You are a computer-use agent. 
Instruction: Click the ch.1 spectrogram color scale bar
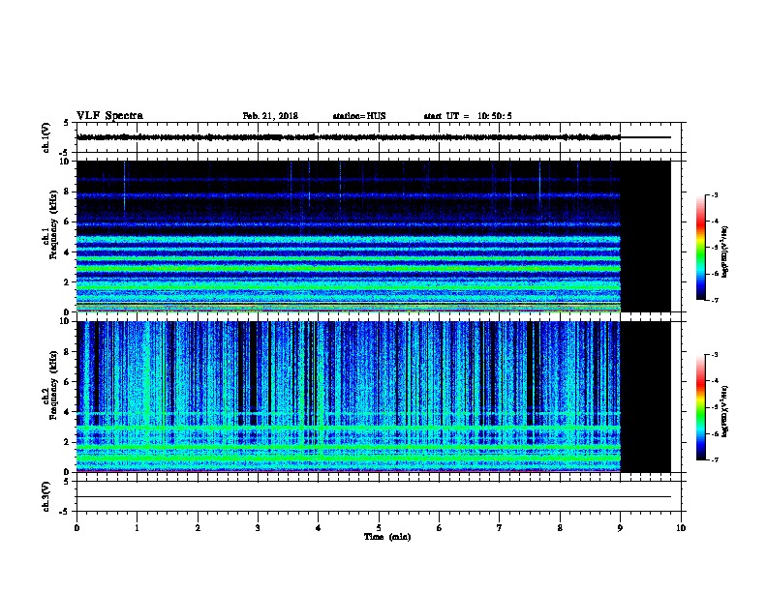tap(701, 248)
